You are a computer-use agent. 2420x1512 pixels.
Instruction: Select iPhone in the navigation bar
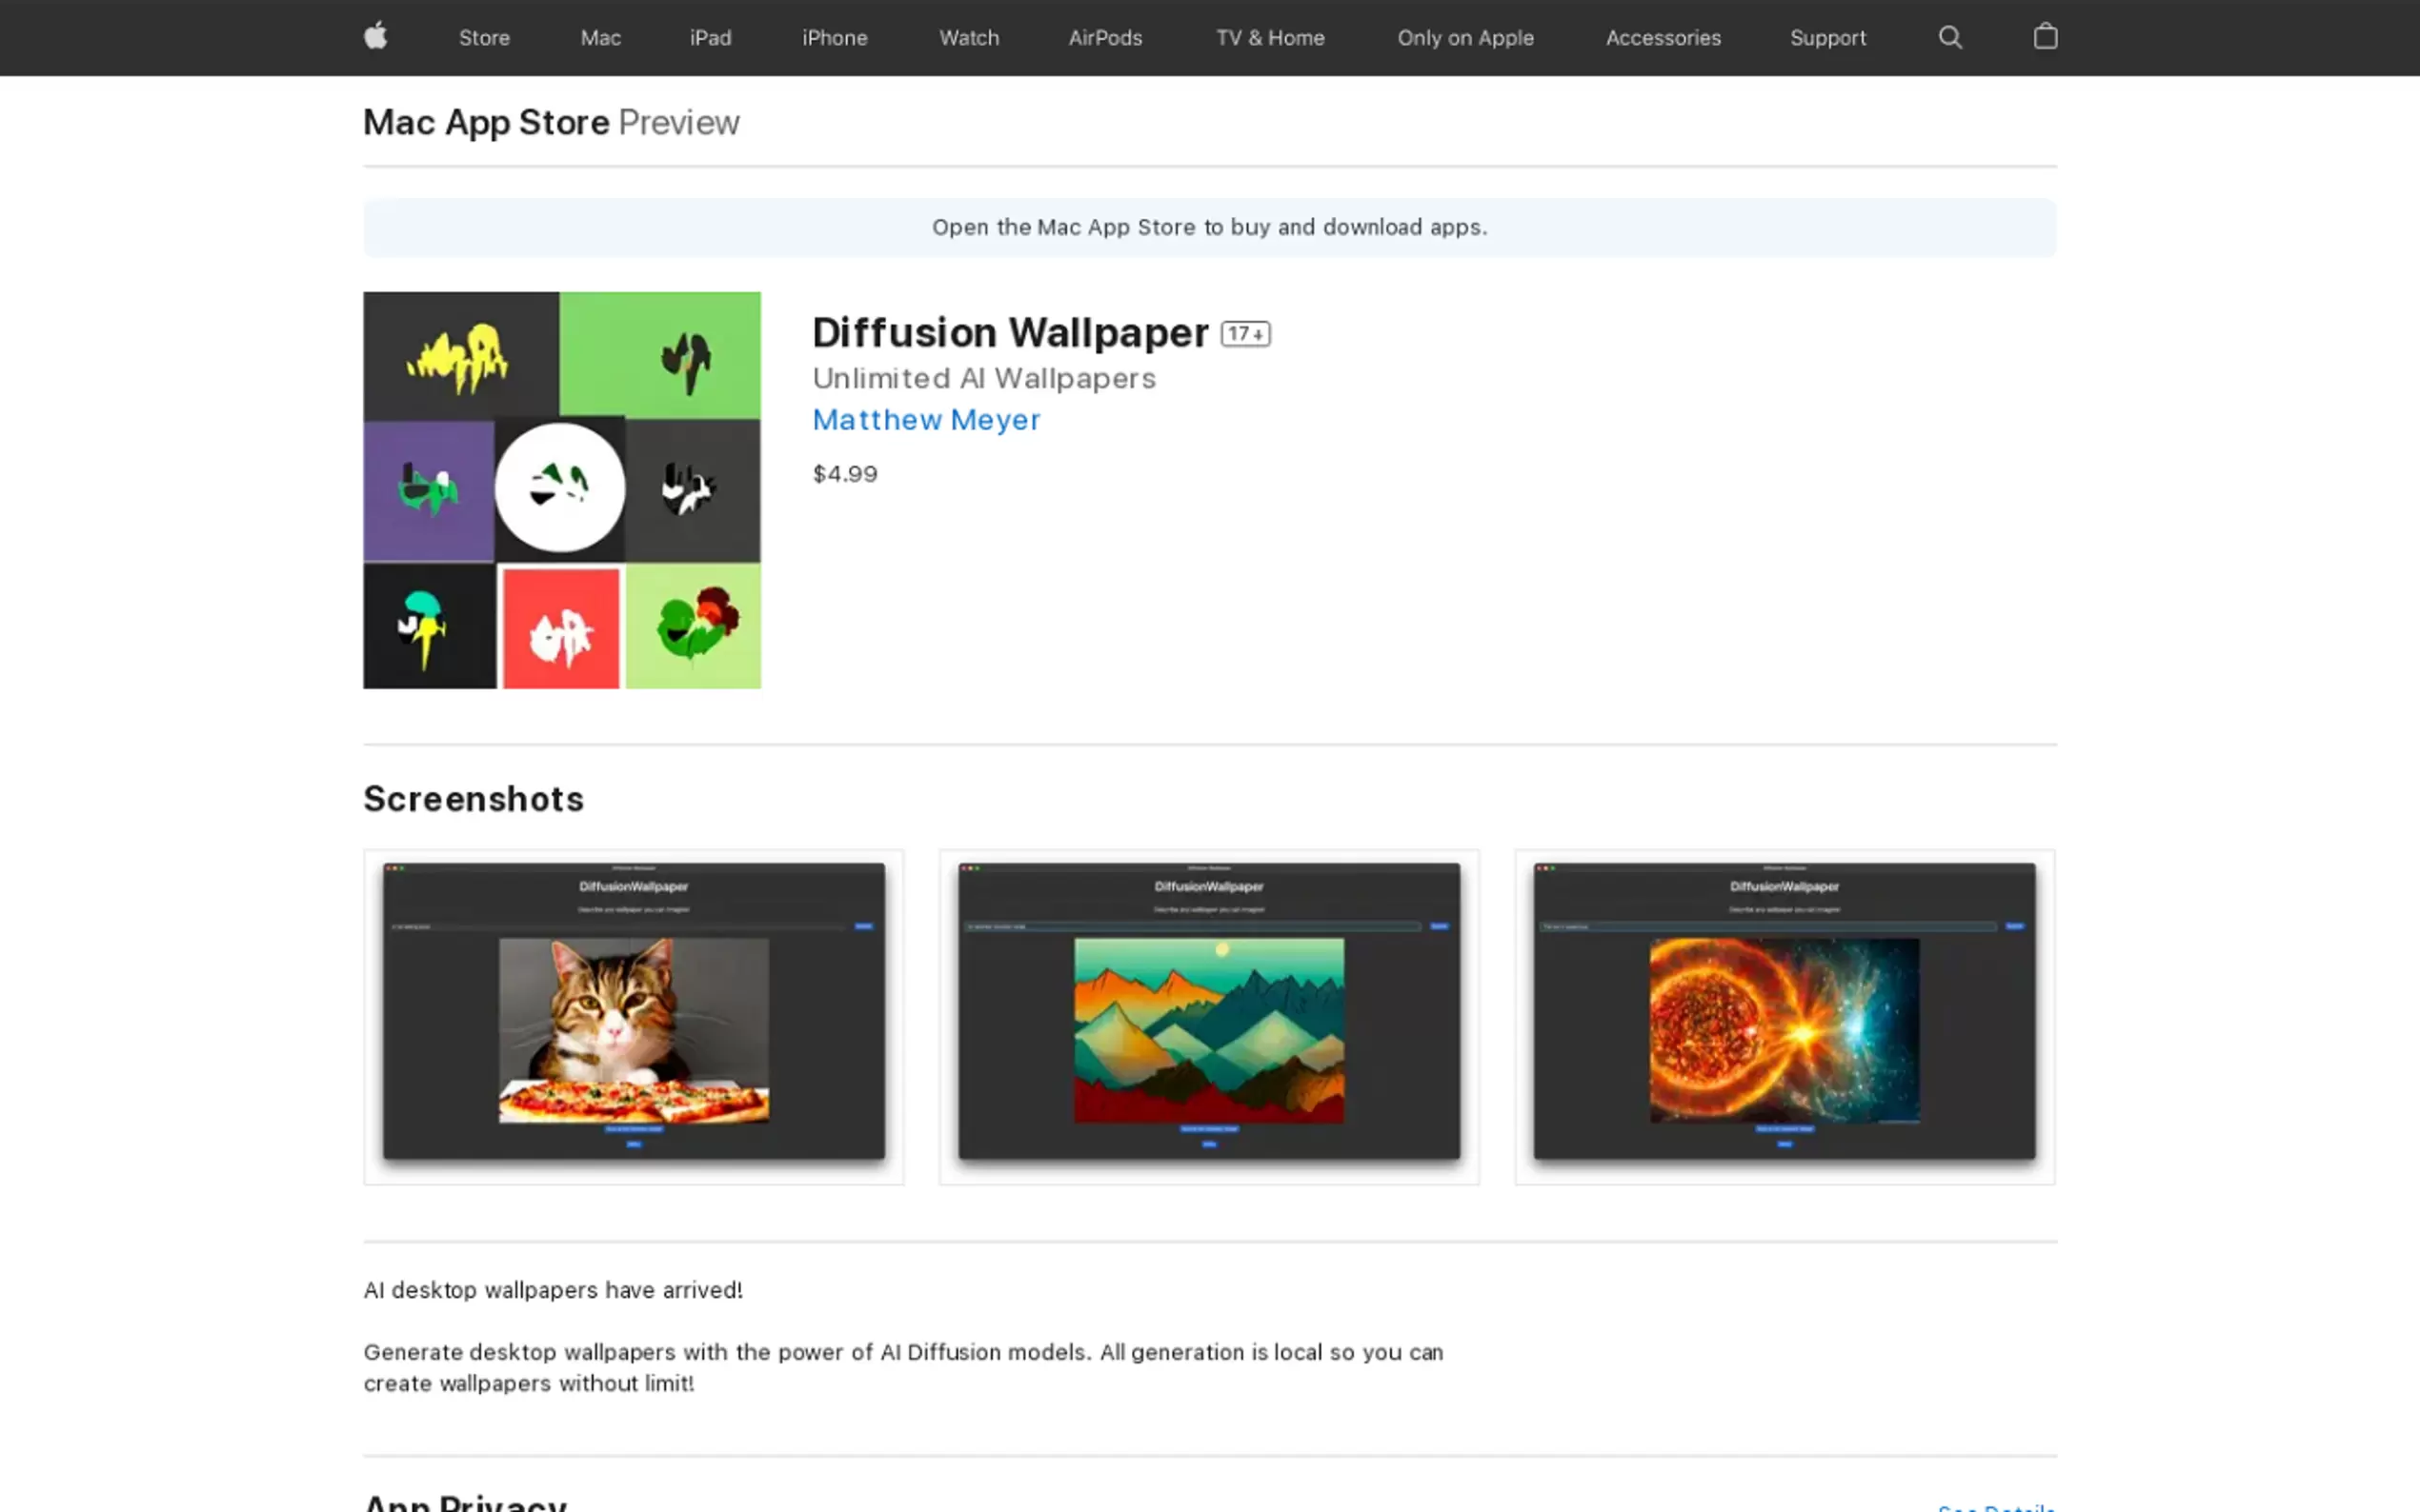click(x=835, y=38)
